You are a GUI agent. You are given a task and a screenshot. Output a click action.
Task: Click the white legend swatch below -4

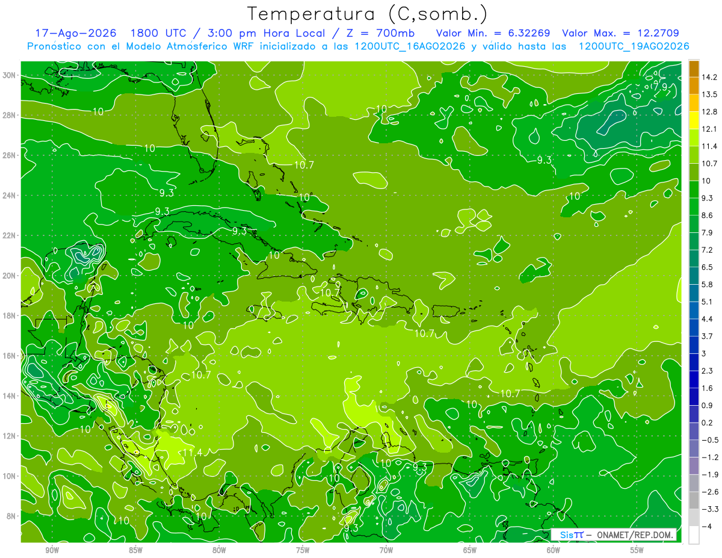coord(694,535)
